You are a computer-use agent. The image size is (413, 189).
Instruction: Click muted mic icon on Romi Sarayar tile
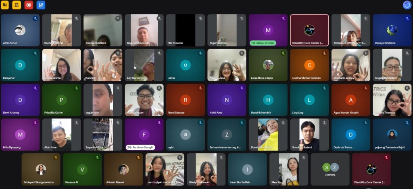pyautogui.click(x=200, y=88)
